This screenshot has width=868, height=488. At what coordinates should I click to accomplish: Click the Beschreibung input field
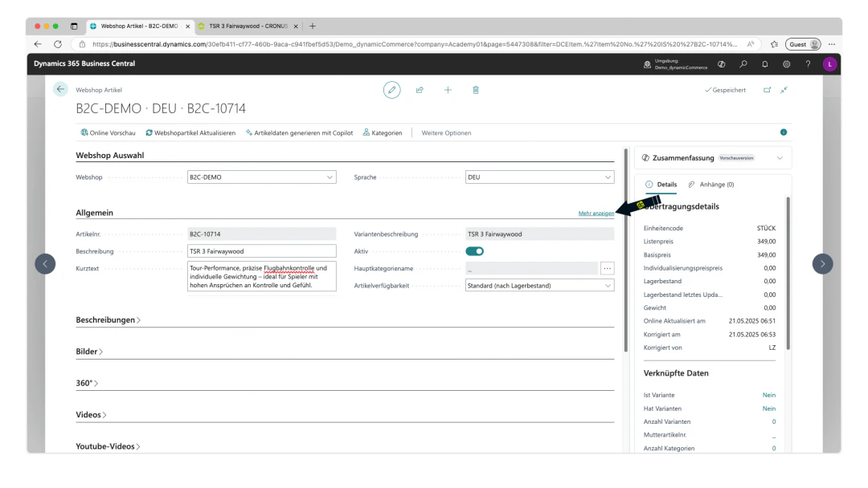[261, 251]
